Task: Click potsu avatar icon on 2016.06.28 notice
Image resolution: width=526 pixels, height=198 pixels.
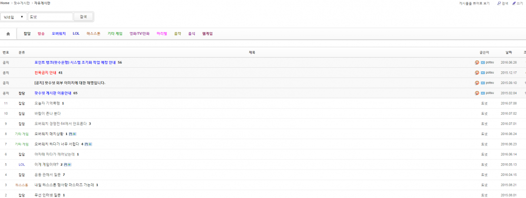Action: [x=477, y=62]
